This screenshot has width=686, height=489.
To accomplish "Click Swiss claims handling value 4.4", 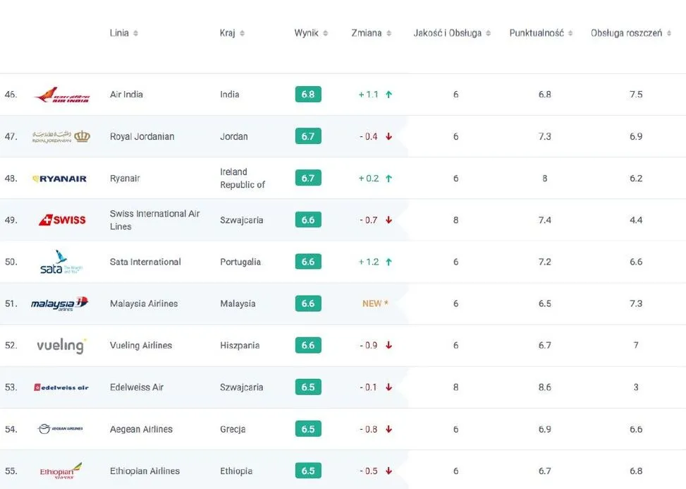I will tap(636, 220).
